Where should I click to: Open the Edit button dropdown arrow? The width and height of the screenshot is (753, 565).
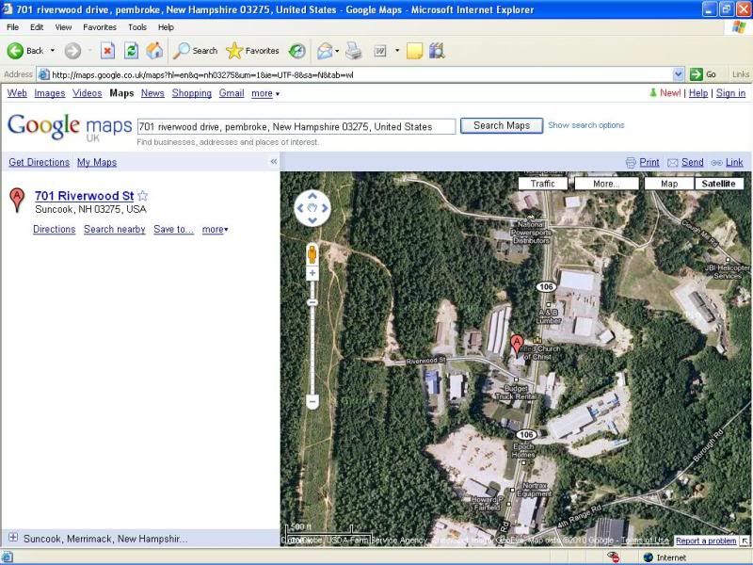coord(397,51)
